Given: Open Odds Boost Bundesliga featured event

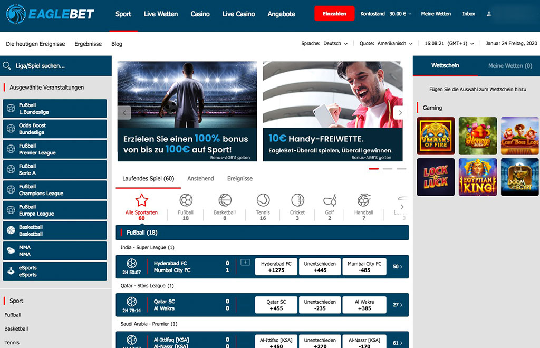Looking at the screenshot, I should click(55, 129).
